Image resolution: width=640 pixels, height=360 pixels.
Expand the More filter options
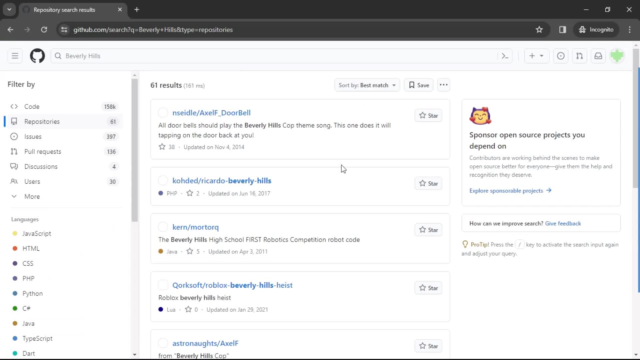coord(63,196)
